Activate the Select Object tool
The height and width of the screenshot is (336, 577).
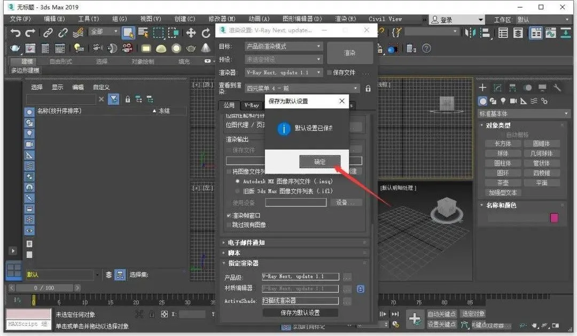[128, 33]
